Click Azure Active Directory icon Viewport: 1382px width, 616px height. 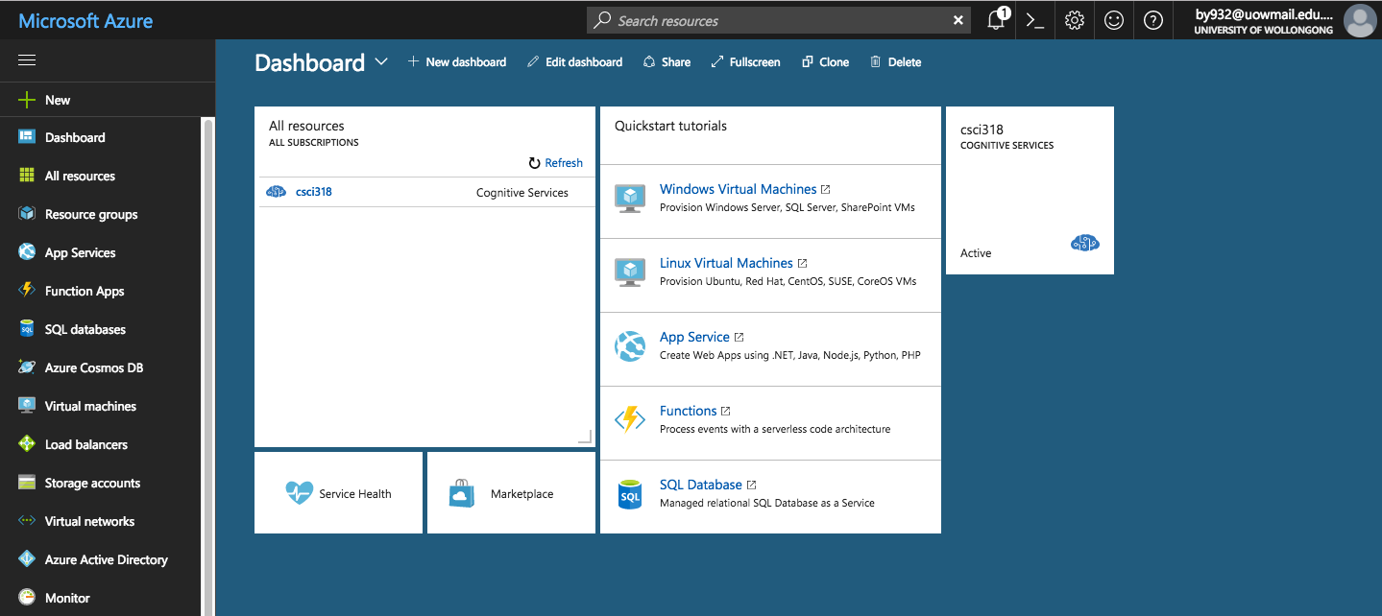click(x=27, y=559)
